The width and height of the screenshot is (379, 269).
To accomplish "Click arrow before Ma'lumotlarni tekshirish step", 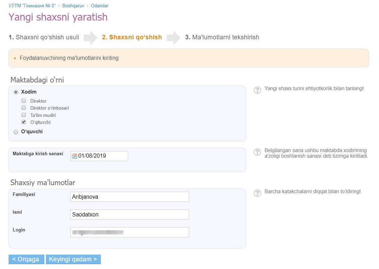I will click(173, 38).
